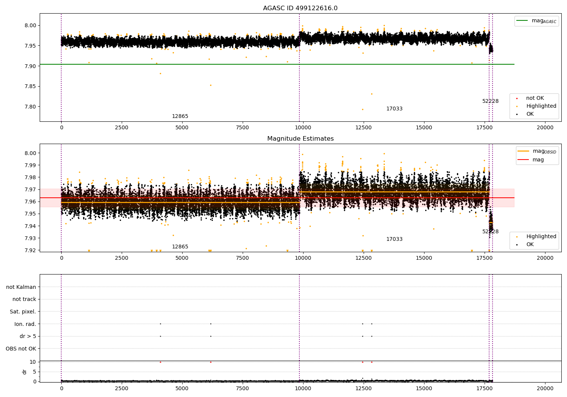Click the "7.96" y-tick in Magnitude Estimates plot
This screenshot has width=567, height=397.
click(30, 202)
